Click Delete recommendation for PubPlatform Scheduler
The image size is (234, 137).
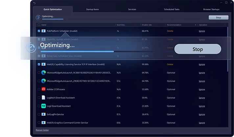170,31
